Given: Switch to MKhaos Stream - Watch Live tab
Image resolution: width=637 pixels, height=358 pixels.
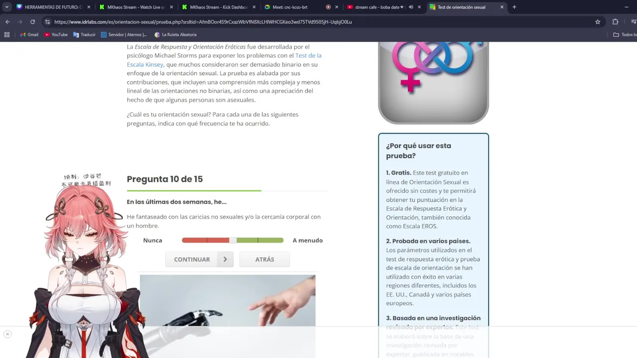Looking at the screenshot, I should click(x=136, y=7).
